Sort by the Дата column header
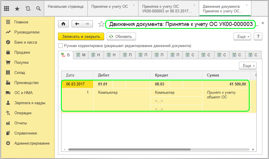Viewport: 269px width, 159px height. [x=77, y=75]
